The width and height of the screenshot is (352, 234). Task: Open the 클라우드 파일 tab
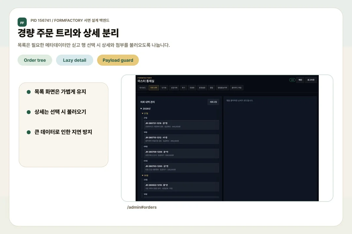237,88
